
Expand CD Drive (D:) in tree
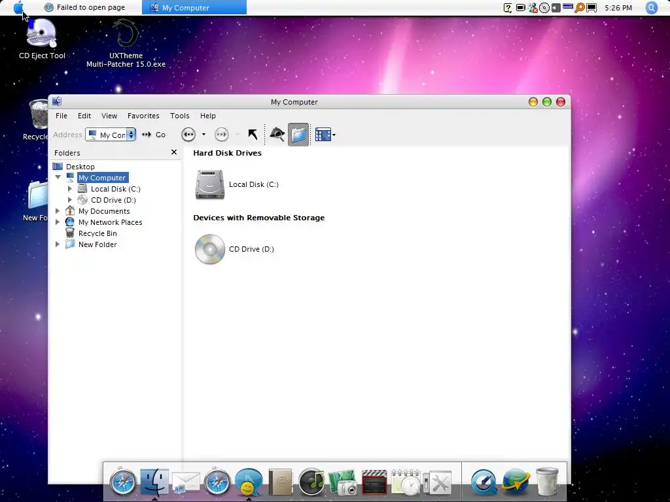(x=70, y=200)
